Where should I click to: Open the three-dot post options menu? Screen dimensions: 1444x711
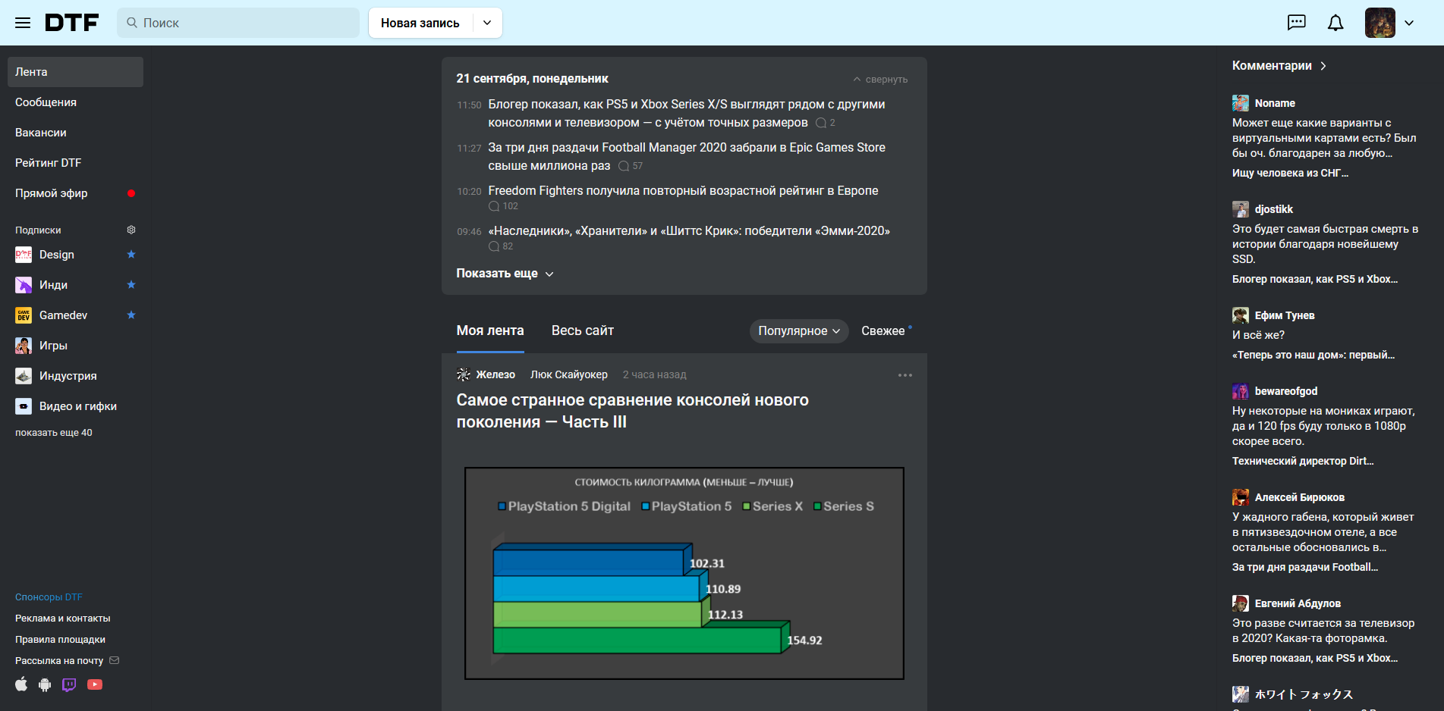pos(905,375)
